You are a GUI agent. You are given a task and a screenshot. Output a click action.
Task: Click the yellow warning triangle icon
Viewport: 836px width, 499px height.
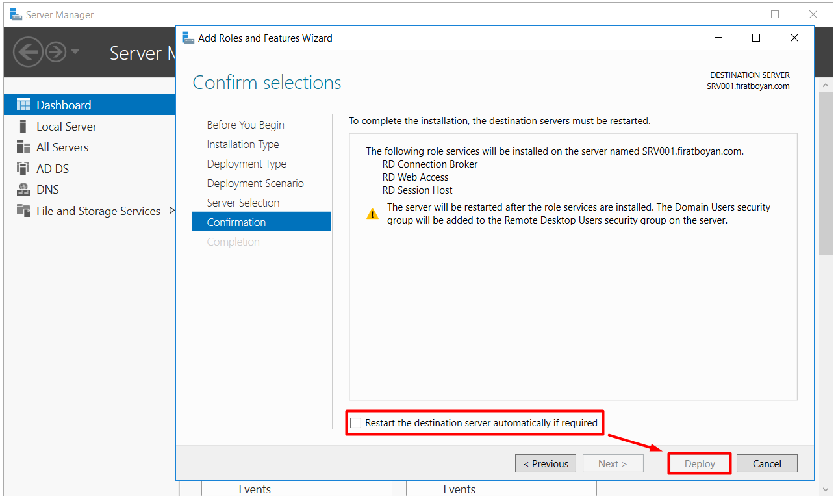click(x=372, y=214)
